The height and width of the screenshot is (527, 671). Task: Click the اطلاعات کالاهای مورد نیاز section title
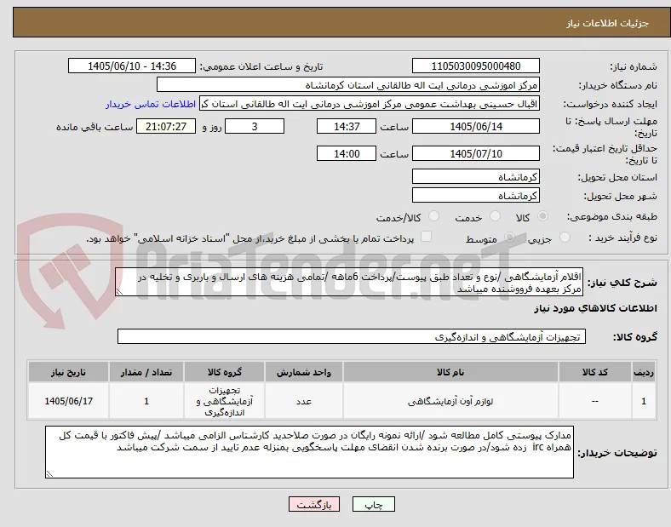(595, 308)
